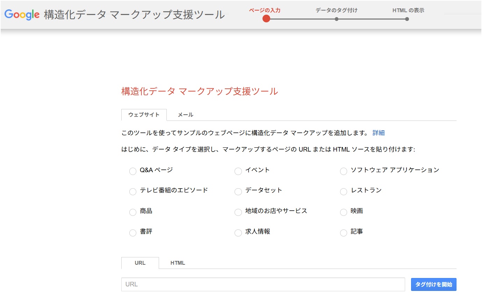Click the タグ付けを開始 button

point(434,284)
